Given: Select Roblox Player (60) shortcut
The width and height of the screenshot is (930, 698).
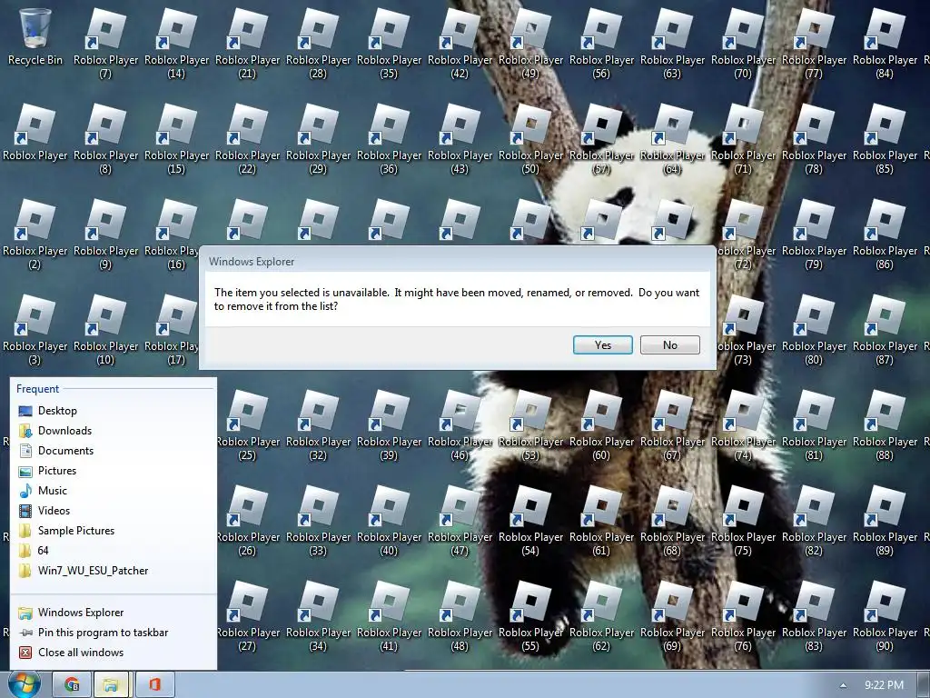Looking at the screenshot, I should [601, 425].
